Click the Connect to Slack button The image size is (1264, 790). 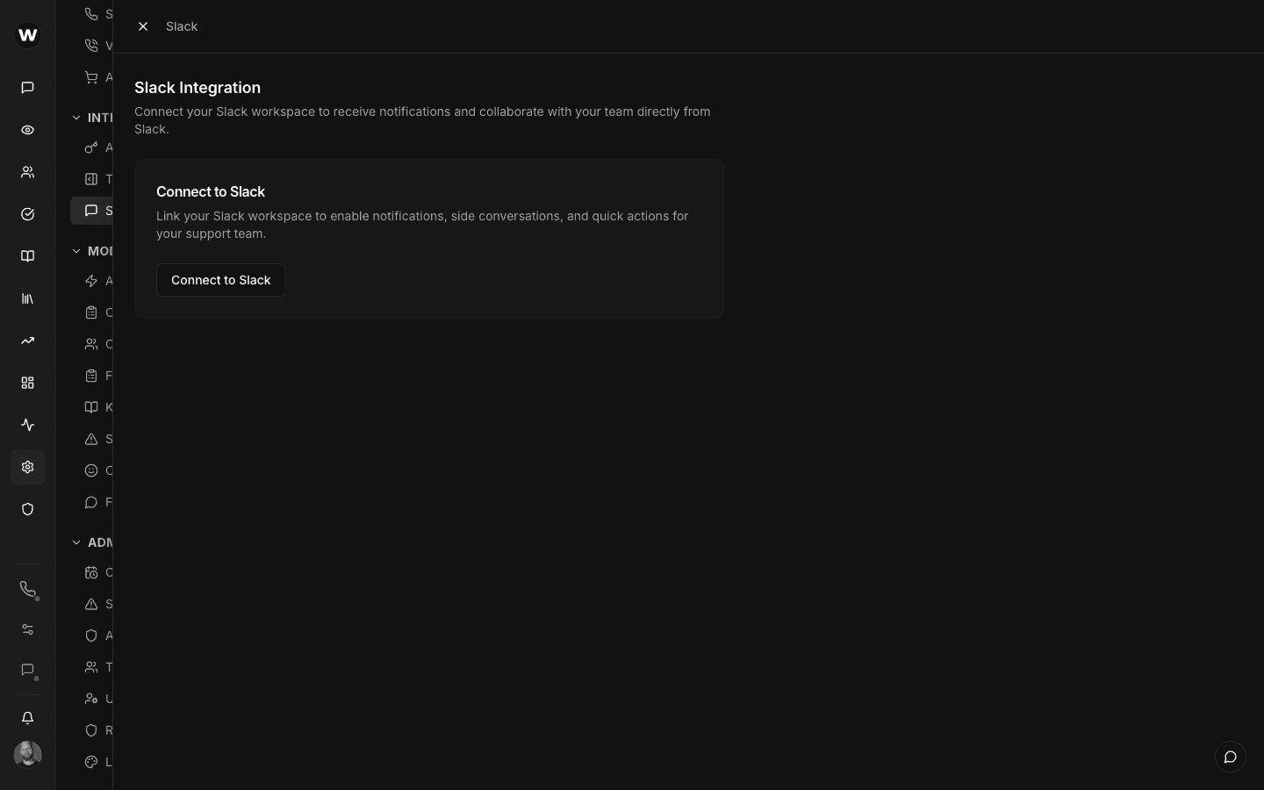pyautogui.click(x=220, y=280)
